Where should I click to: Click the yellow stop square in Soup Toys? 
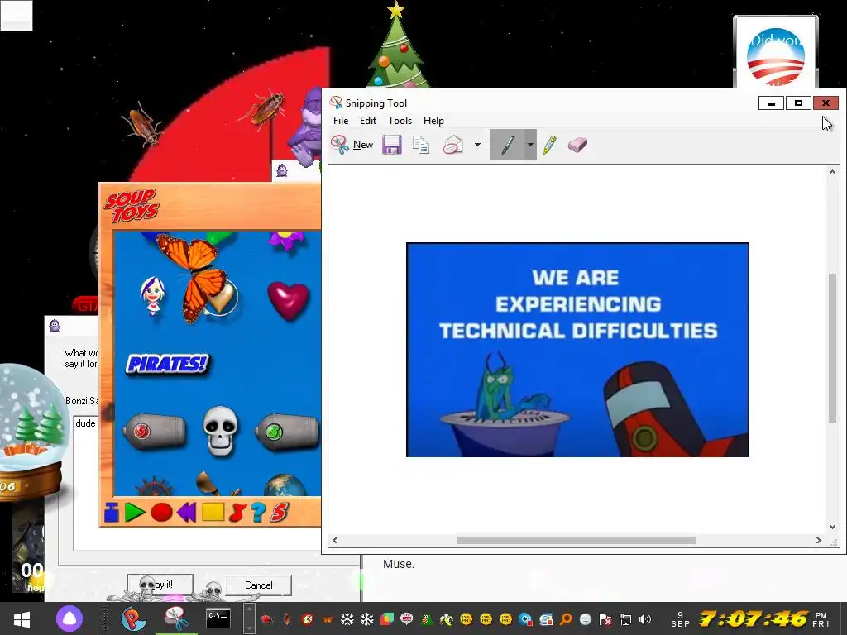pos(213,512)
